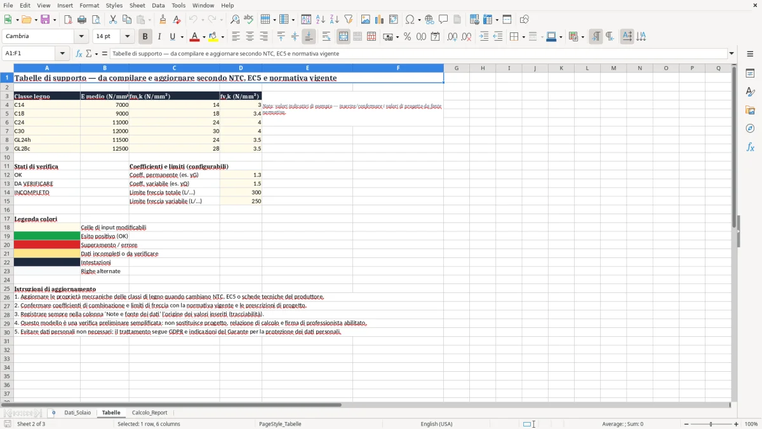The height and width of the screenshot is (429, 762).
Task: Open the sidebar Functions deck
Action: pyautogui.click(x=750, y=147)
